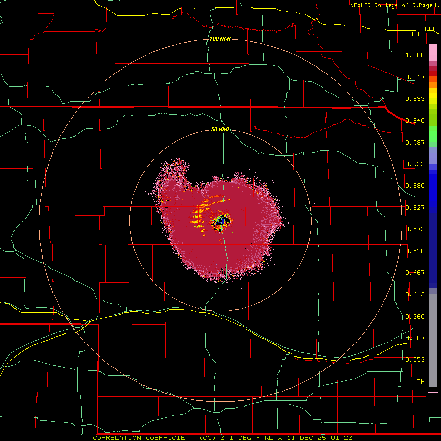Click the 0.733 scale value

(x=415, y=164)
